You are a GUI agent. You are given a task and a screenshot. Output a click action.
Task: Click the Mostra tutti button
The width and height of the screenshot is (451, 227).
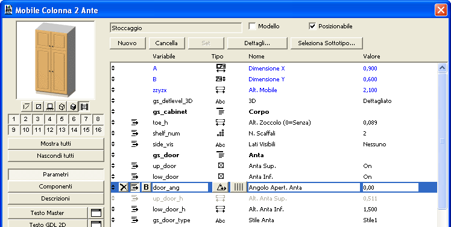[x=56, y=144]
